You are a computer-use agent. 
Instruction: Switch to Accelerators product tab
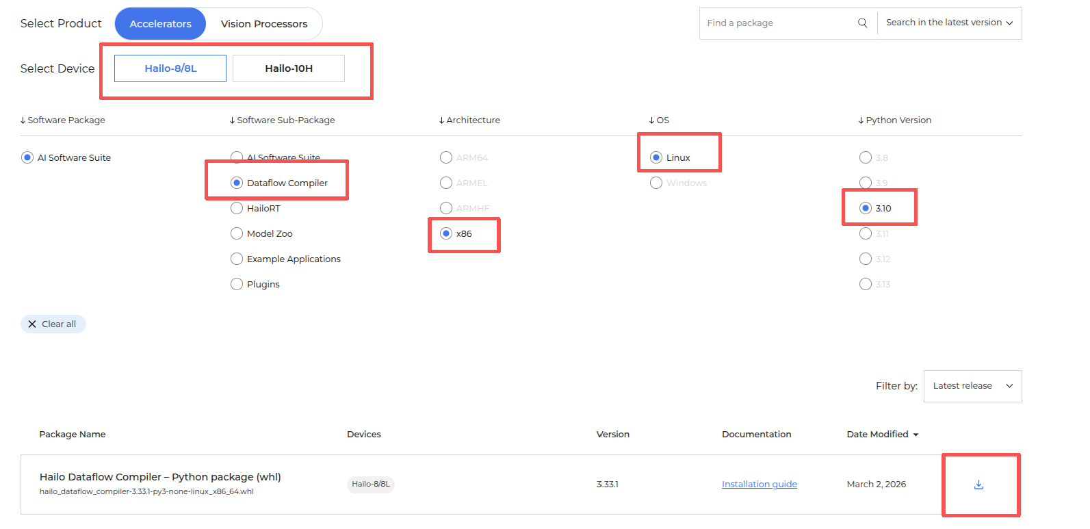point(160,24)
